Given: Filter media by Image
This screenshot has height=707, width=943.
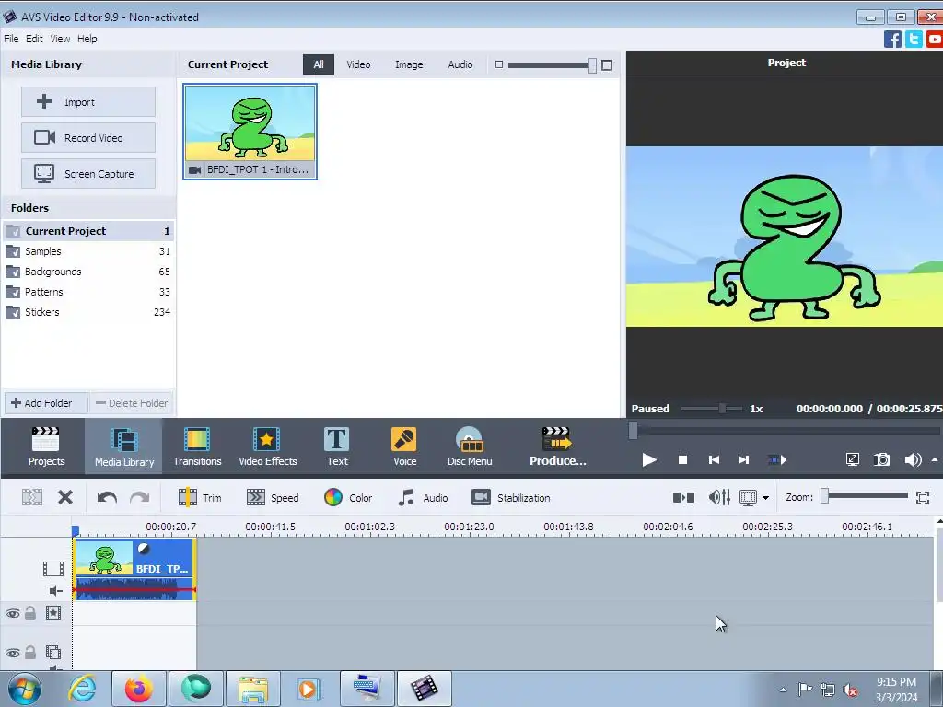Looking at the screenshot, I should (x=409, y=64).
